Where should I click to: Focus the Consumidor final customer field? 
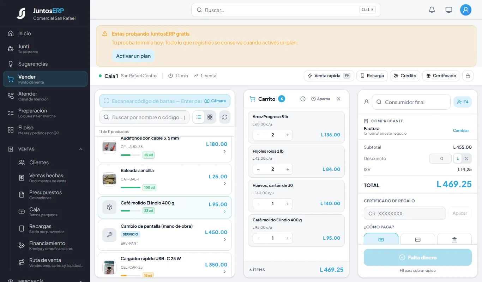411,102
